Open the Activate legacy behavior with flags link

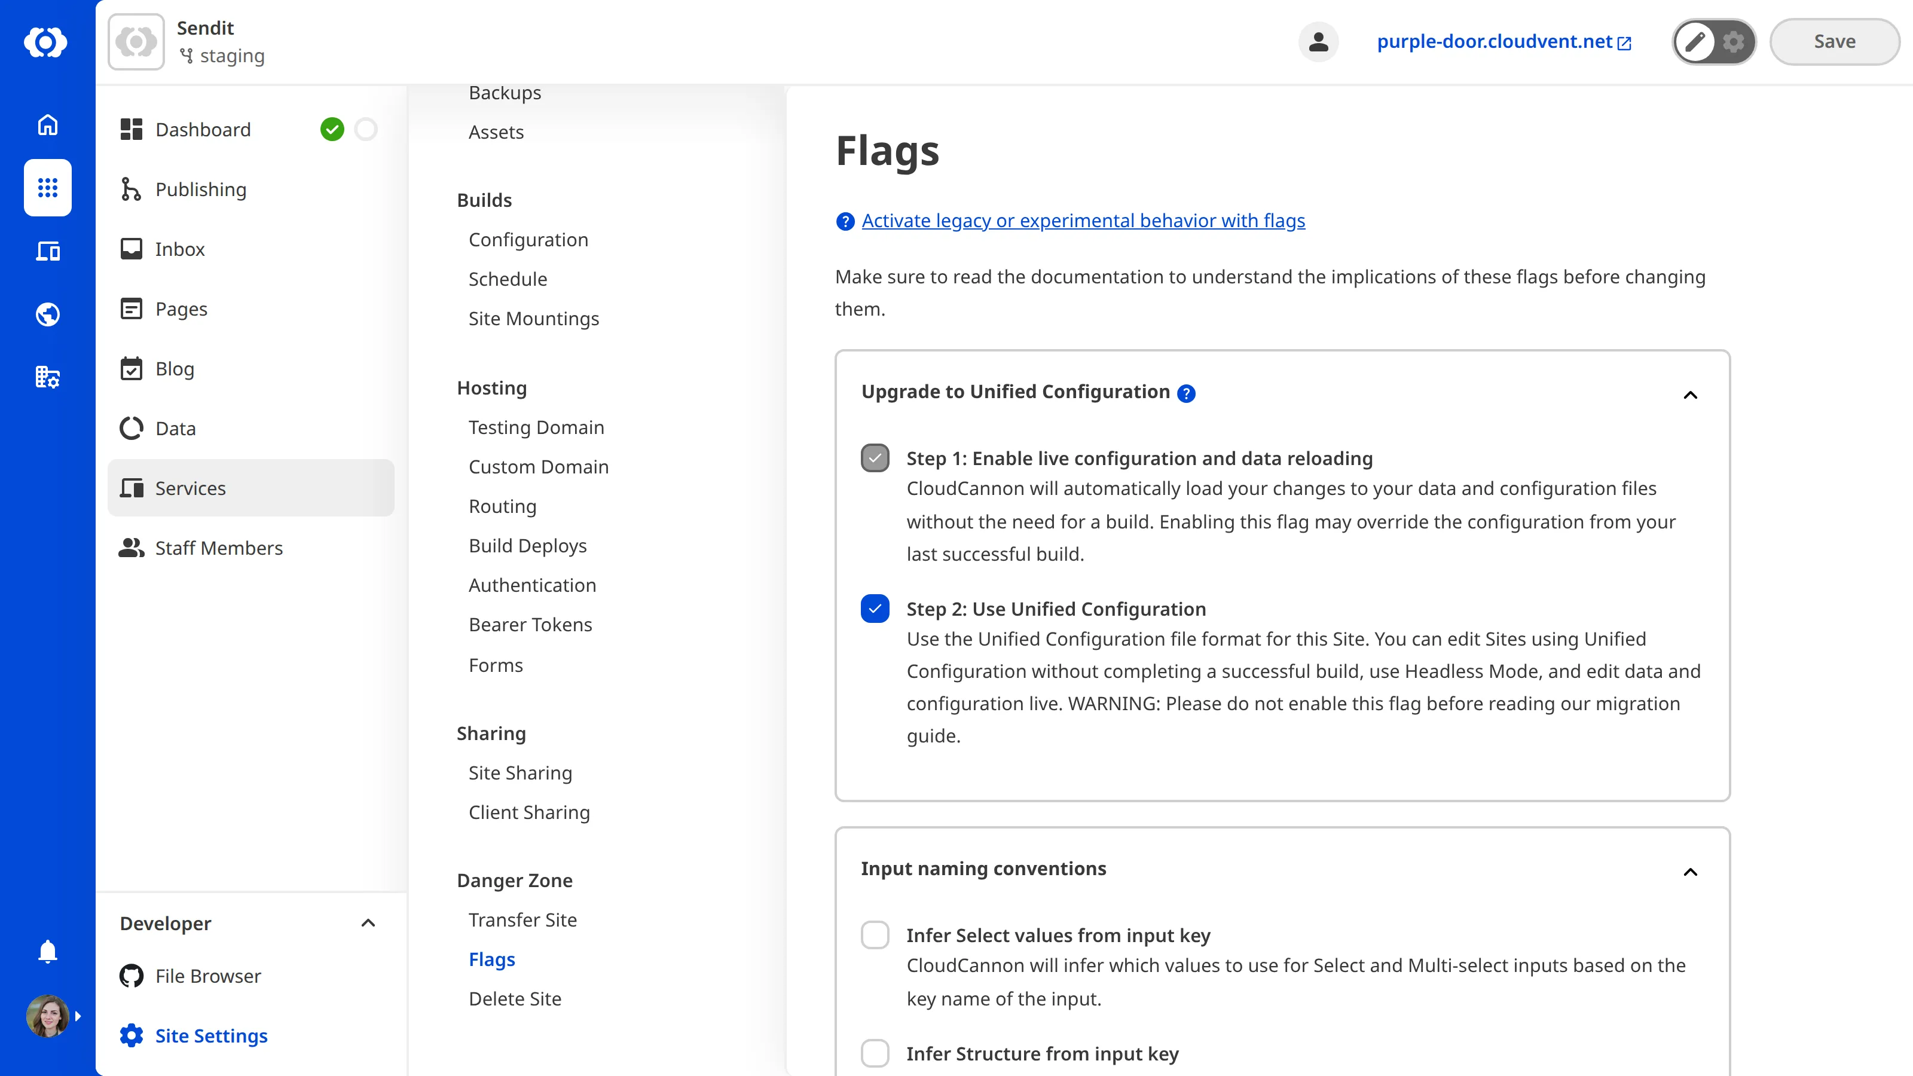(1083, 221)
